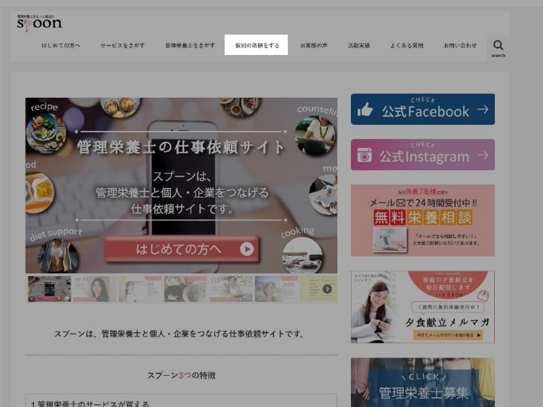Click the cooking circle image in hero

302,255
